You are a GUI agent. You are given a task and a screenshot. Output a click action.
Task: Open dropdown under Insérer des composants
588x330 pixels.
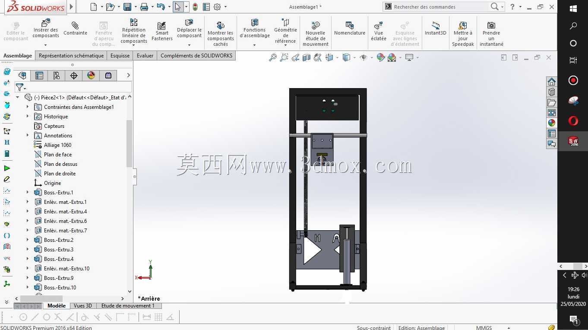[x=45, y=45]
